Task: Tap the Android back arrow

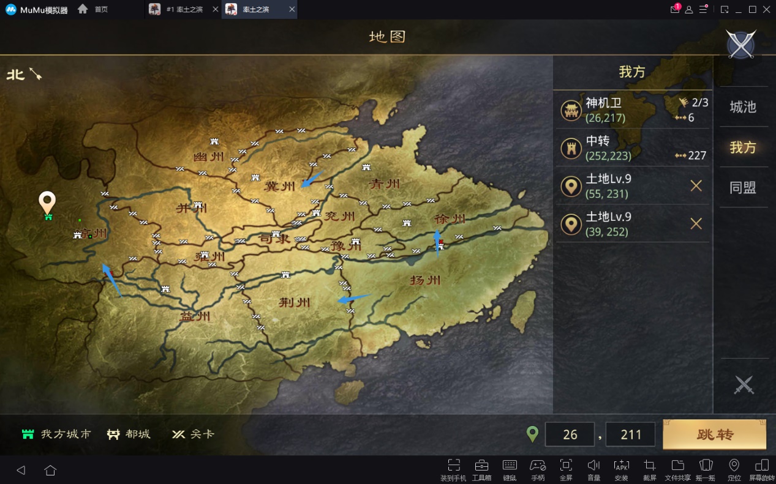Action: tap(21, 470)
